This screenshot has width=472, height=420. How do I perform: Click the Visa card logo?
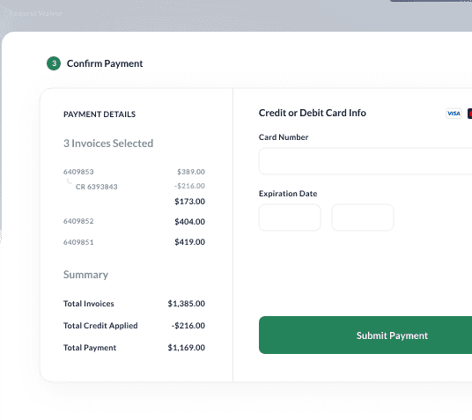click(454, 114)
